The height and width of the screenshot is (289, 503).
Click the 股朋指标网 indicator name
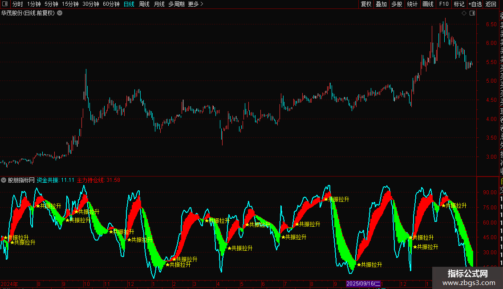tap(21, 181)
